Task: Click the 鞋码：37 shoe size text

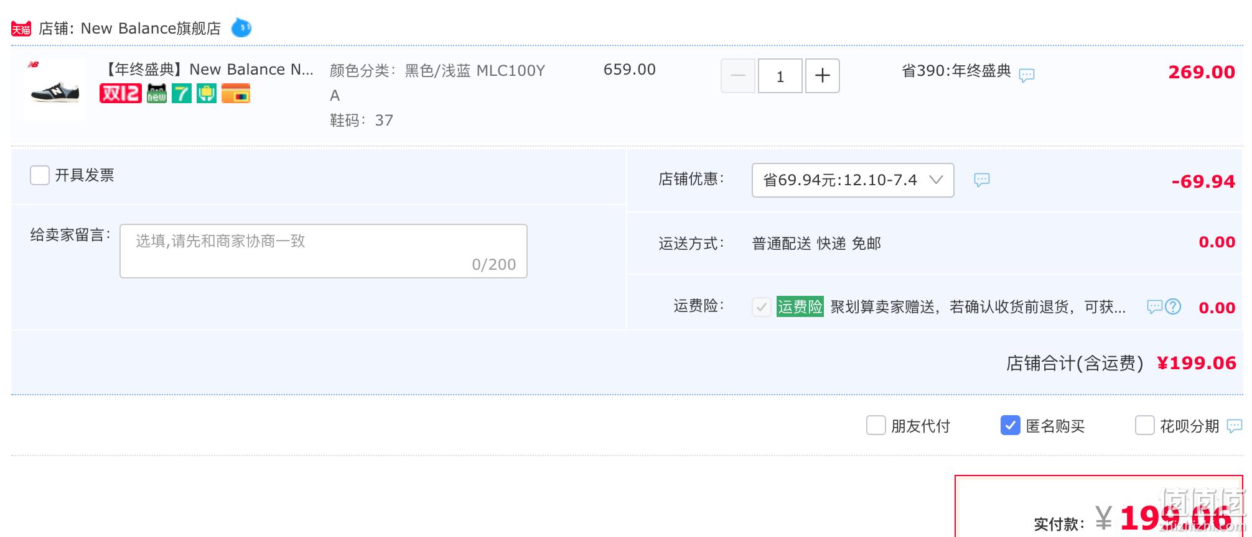Action: 362,121
